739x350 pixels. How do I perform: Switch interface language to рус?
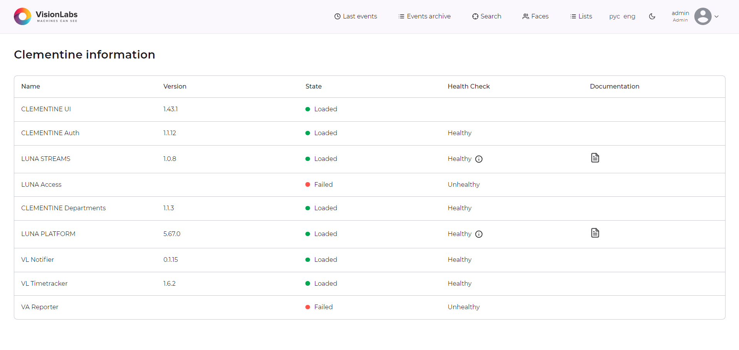[614, 17]
